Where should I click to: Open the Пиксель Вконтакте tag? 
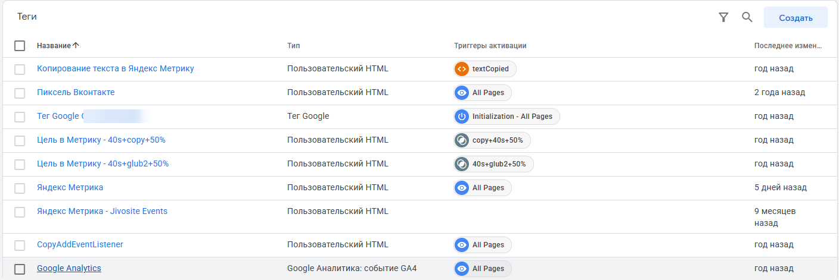[76, 92]
